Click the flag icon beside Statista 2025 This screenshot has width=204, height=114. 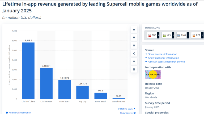click(135, 108)
